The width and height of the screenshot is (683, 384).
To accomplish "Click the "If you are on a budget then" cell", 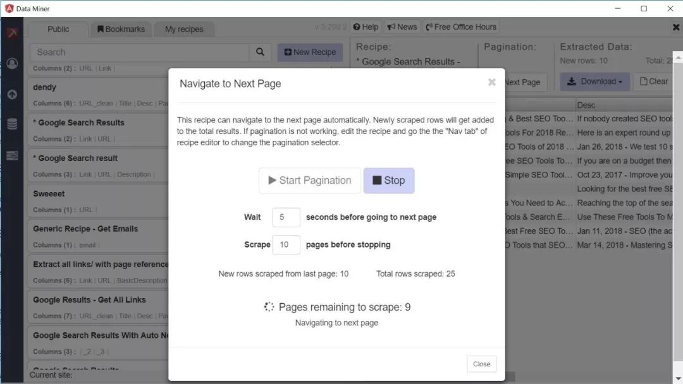I will (x=624, y=161).
